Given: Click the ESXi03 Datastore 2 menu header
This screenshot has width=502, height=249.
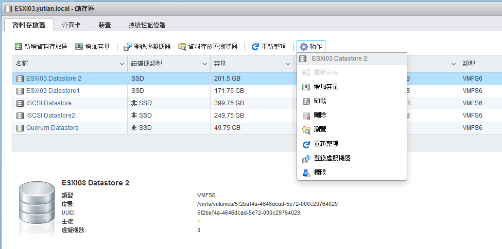Looking at the screenshot, I should click(x=352, y=59).
